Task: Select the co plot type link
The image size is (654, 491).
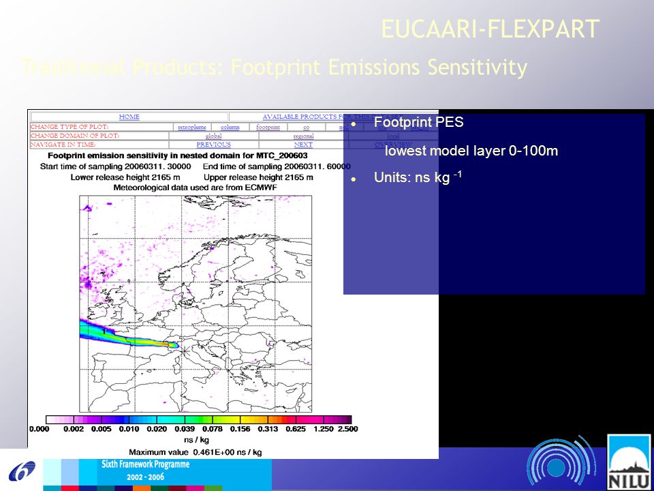Action: [306, 127]
